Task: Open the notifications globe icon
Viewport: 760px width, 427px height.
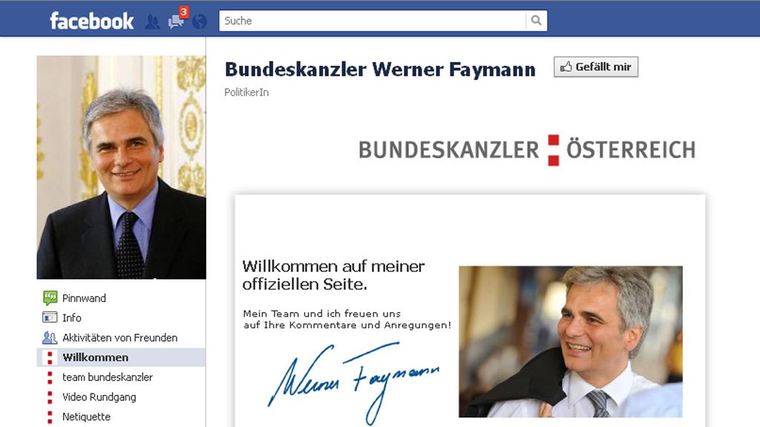Action: click(199, 21)
